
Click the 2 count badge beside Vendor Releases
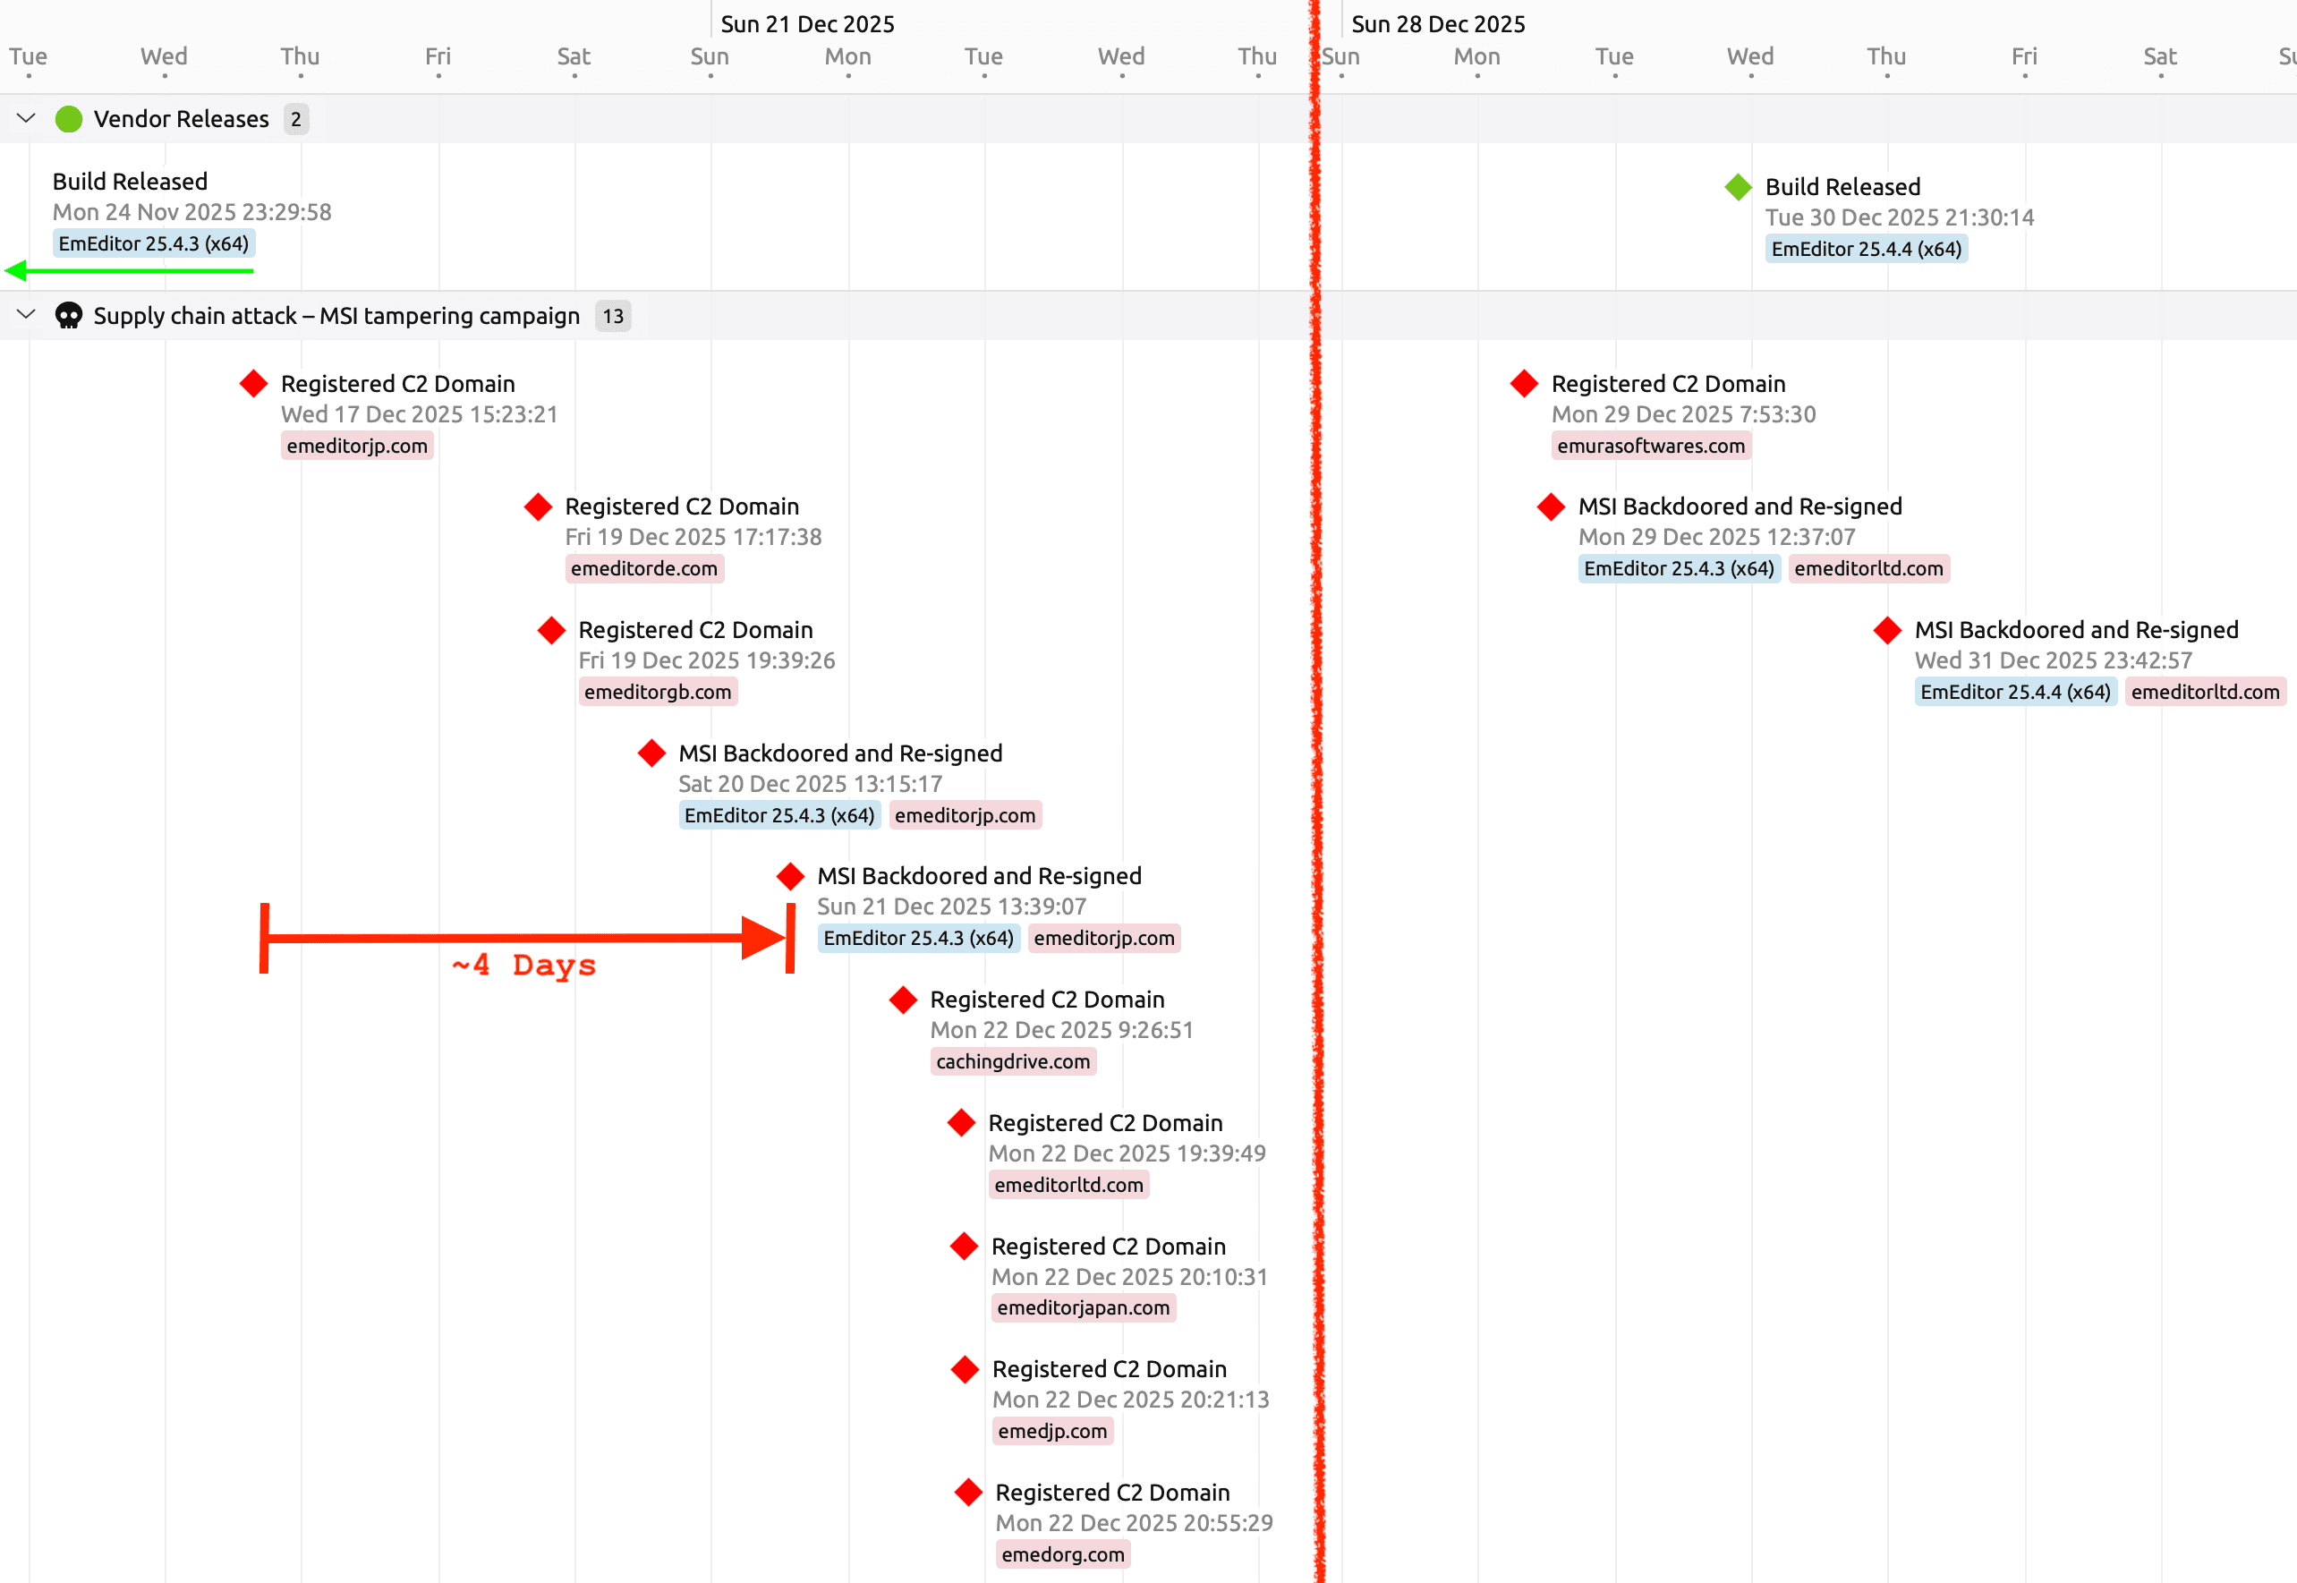294,119
